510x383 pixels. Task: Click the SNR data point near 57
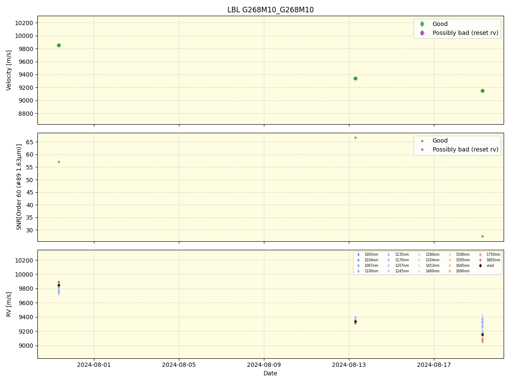(59, 162)
